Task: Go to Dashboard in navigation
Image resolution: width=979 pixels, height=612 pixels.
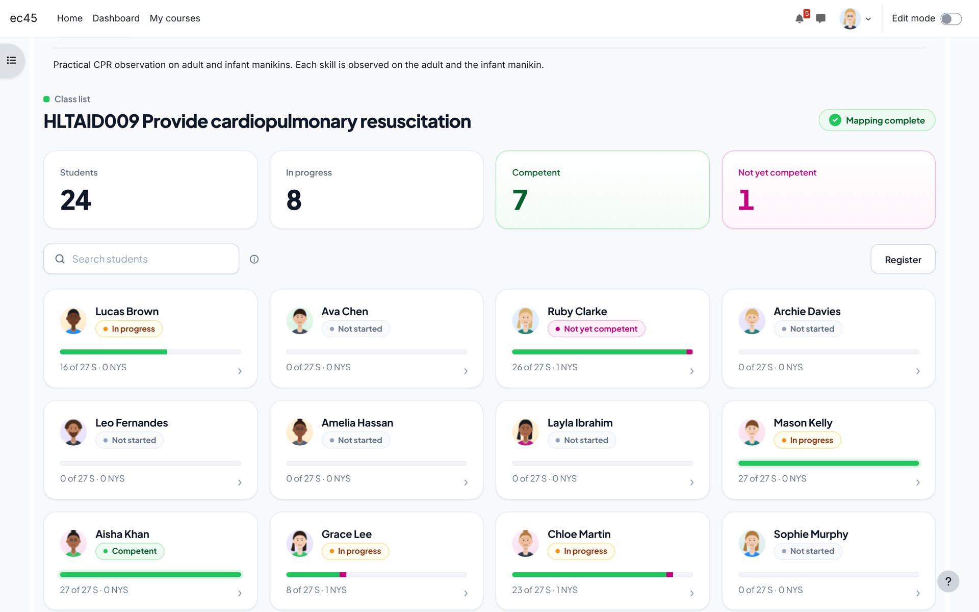Action: [x=116, y=18]
